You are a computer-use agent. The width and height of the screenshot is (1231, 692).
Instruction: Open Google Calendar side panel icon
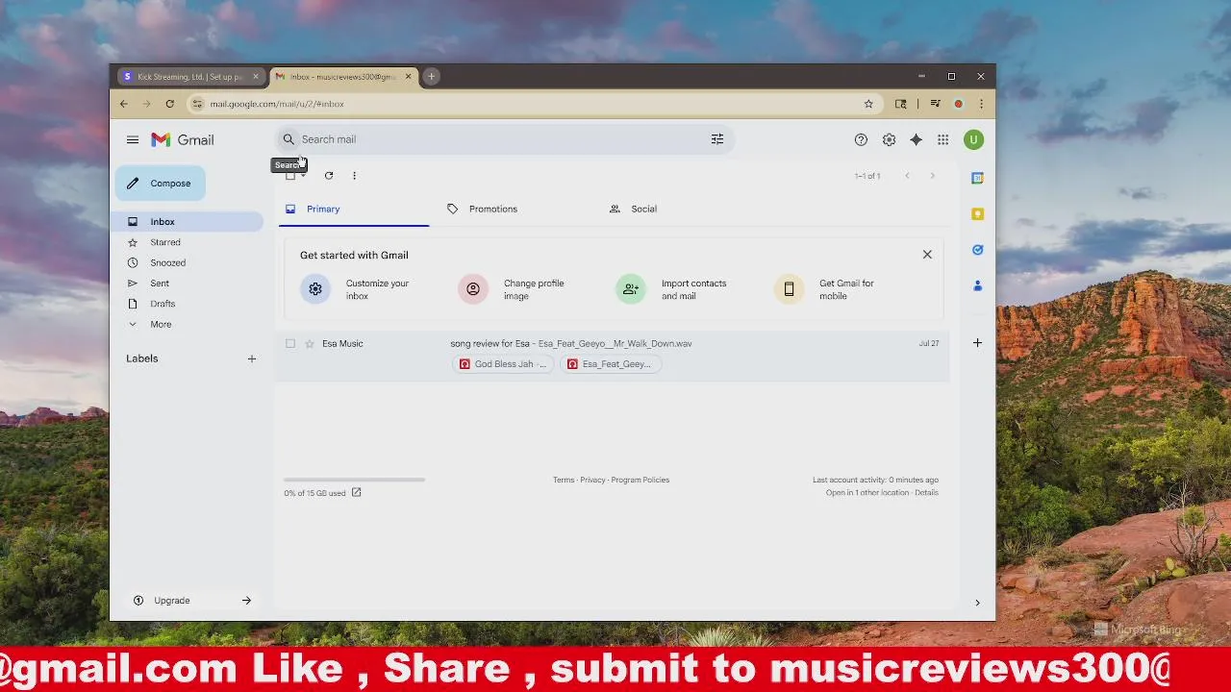977,178
